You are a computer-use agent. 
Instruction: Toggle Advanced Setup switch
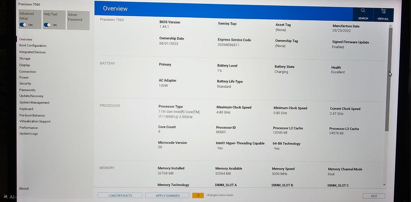23,25
